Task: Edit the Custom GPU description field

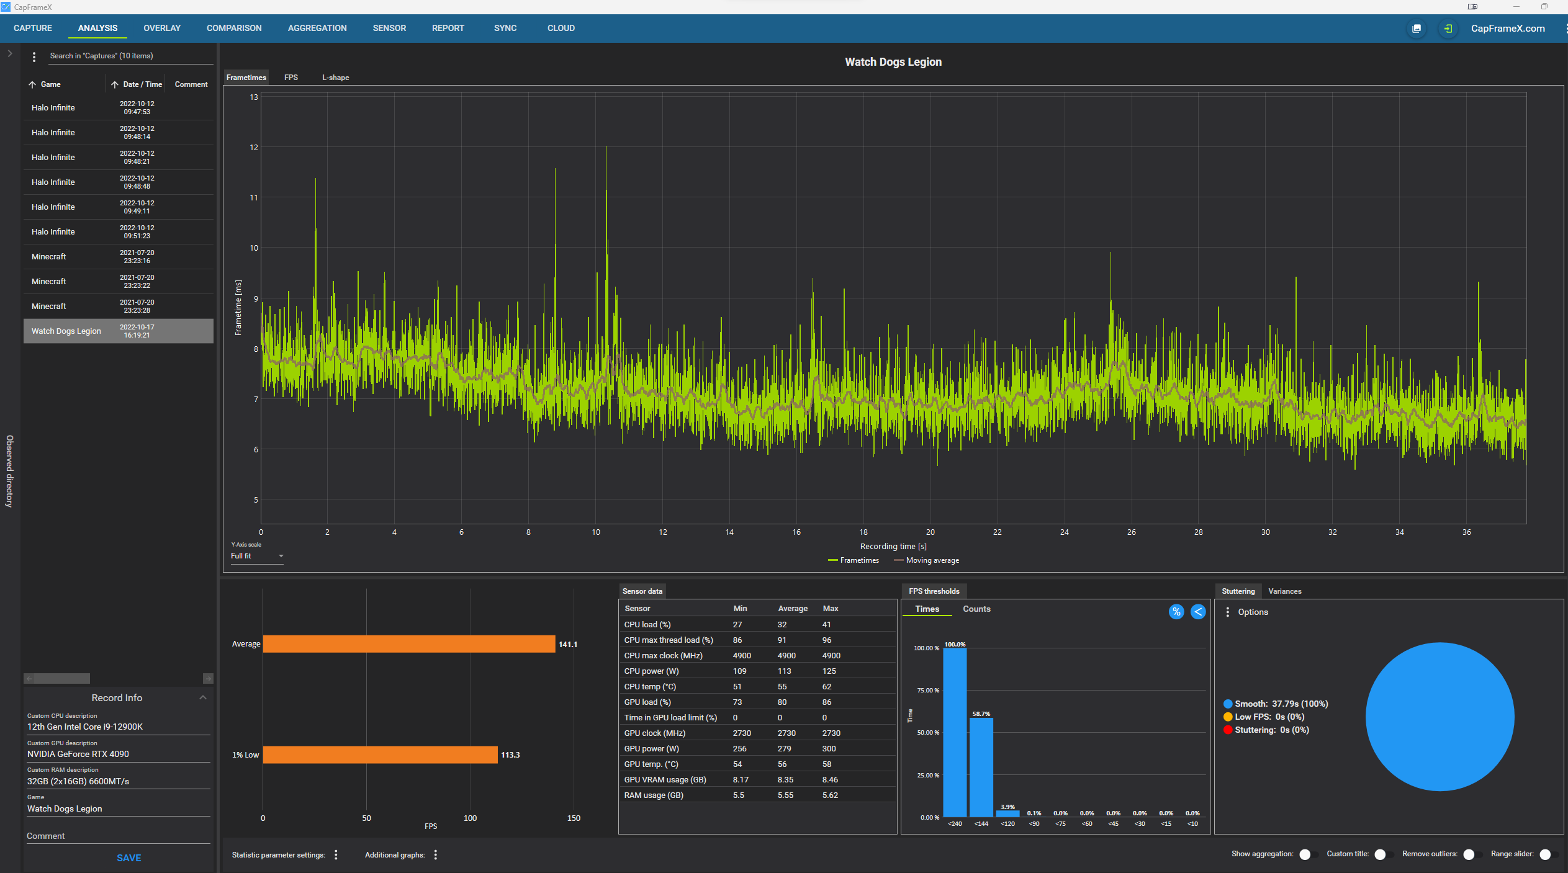Action: pyautogui.click(x=119, y=754)
